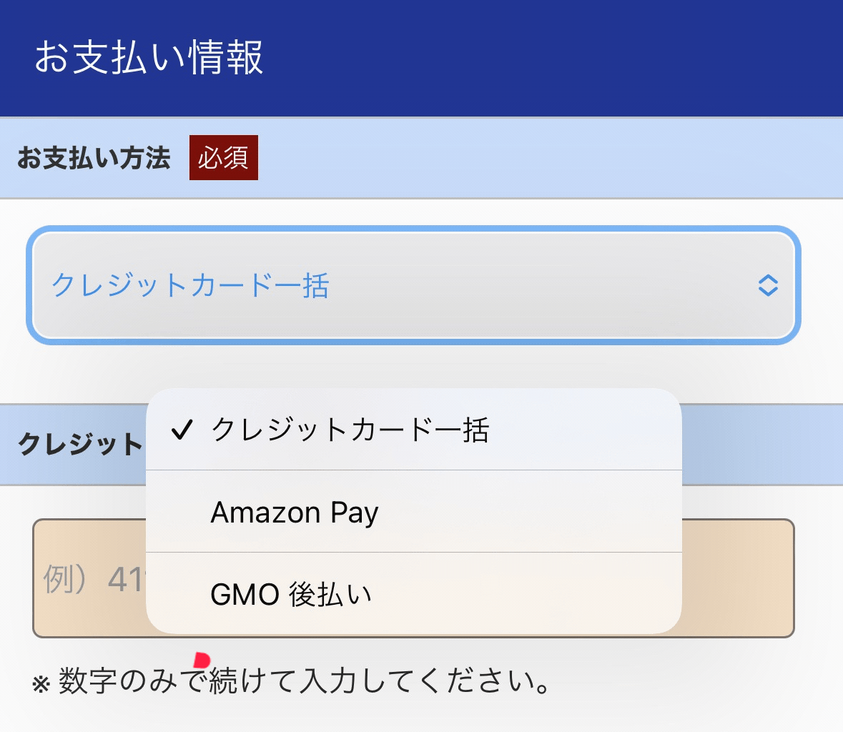Image resolution: width=843 pixels, height=732 pixels.
Task: Click the red 必須 required badge
Action: coord(223,157)
